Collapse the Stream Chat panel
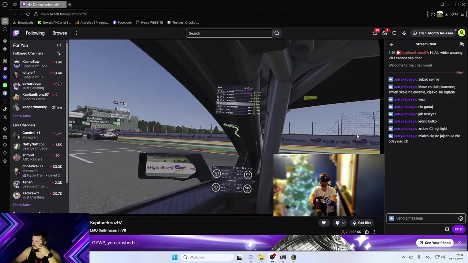 390,44
